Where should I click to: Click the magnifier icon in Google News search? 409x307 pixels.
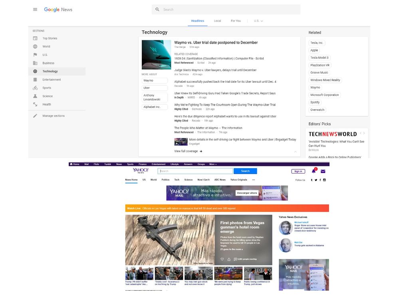click(x=157, y=10)
